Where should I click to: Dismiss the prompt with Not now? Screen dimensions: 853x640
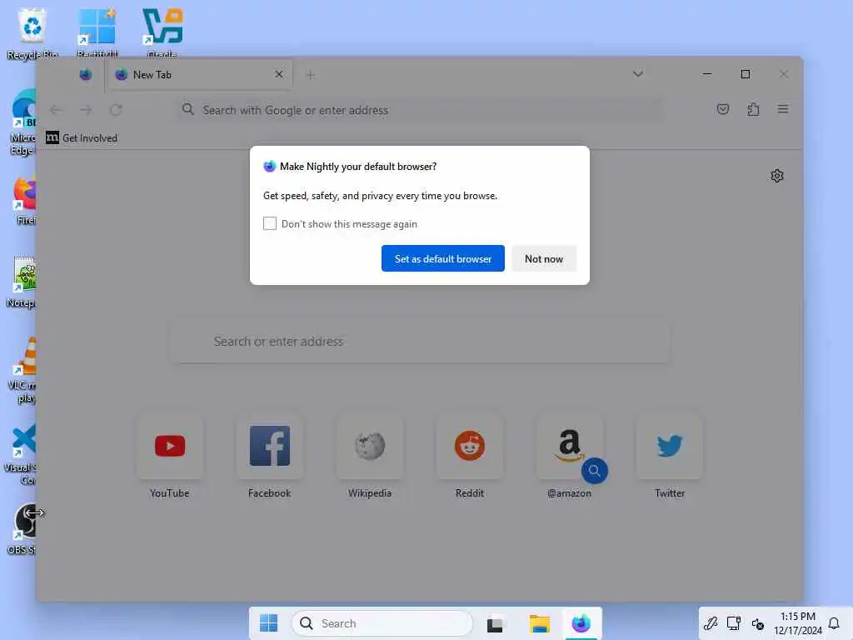click(x=543, y=258)
